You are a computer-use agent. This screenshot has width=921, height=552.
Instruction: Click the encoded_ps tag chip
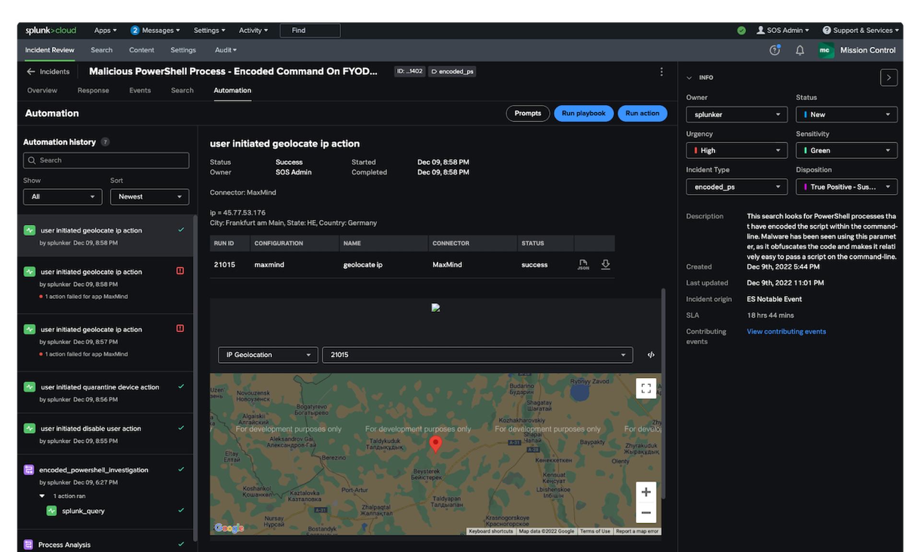click(452, 71)
